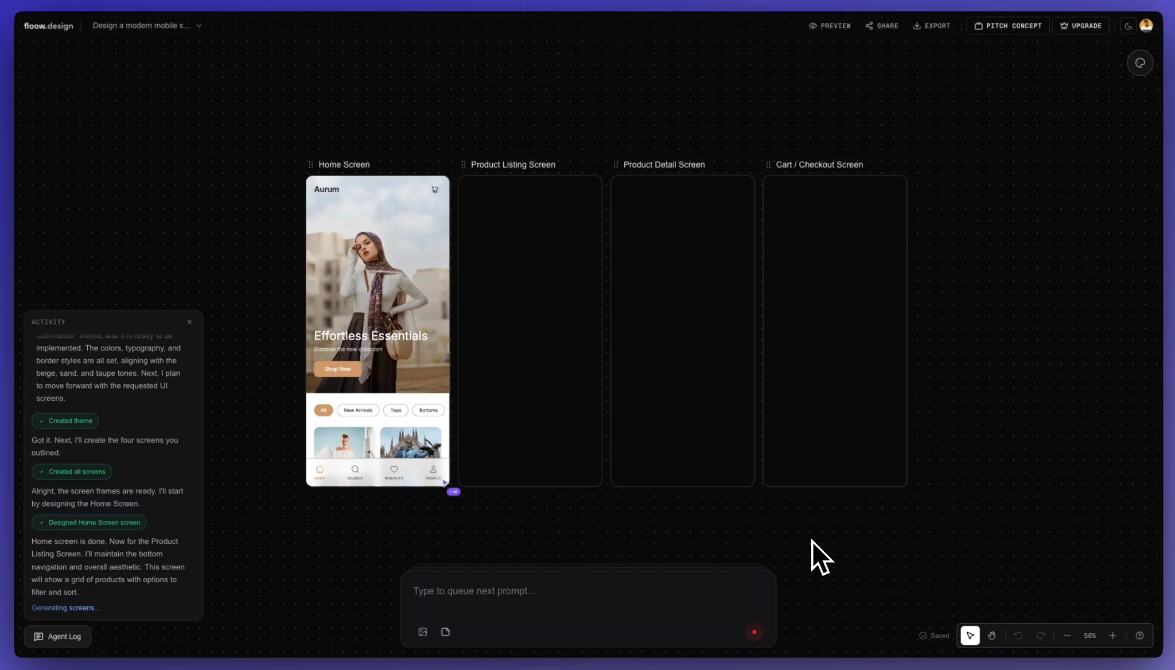The width and height of the screenshot is (1175, 670).
Task: Click the undo icon
Action: (1018, 636)
